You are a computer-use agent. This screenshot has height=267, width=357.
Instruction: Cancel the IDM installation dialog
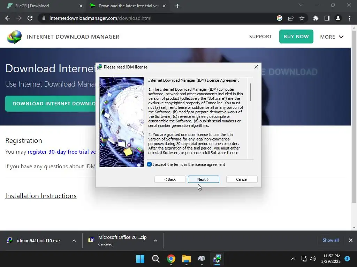click(x=242, y=179)
